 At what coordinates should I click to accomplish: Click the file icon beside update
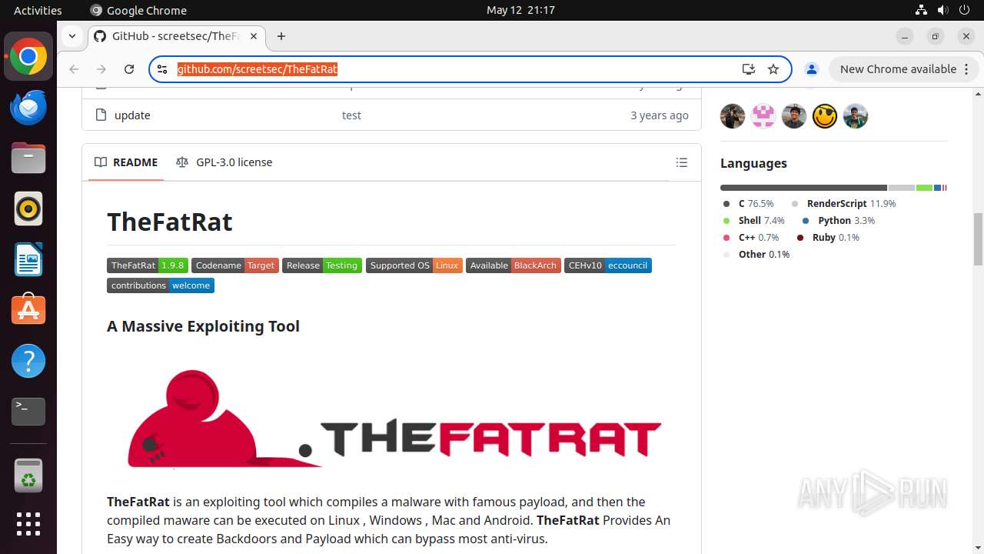pos(101,115)
